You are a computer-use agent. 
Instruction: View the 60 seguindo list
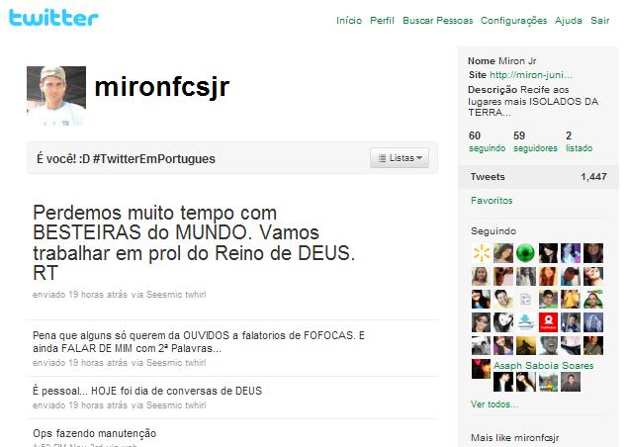point(487,141)
